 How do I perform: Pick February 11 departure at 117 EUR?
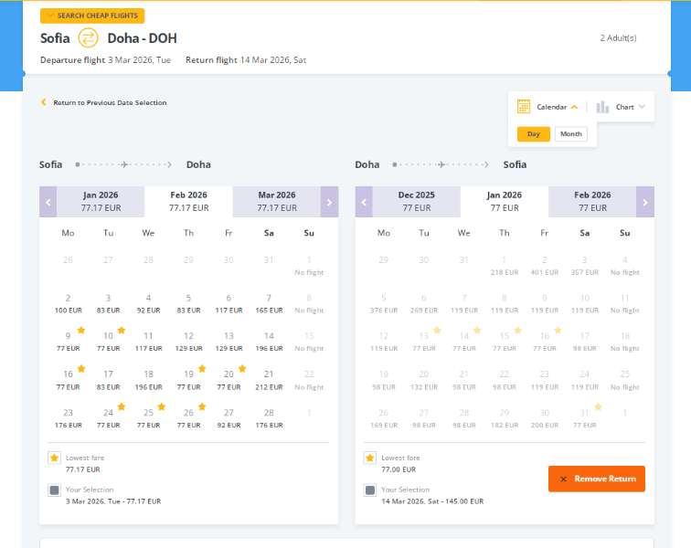tap(148, 342)
